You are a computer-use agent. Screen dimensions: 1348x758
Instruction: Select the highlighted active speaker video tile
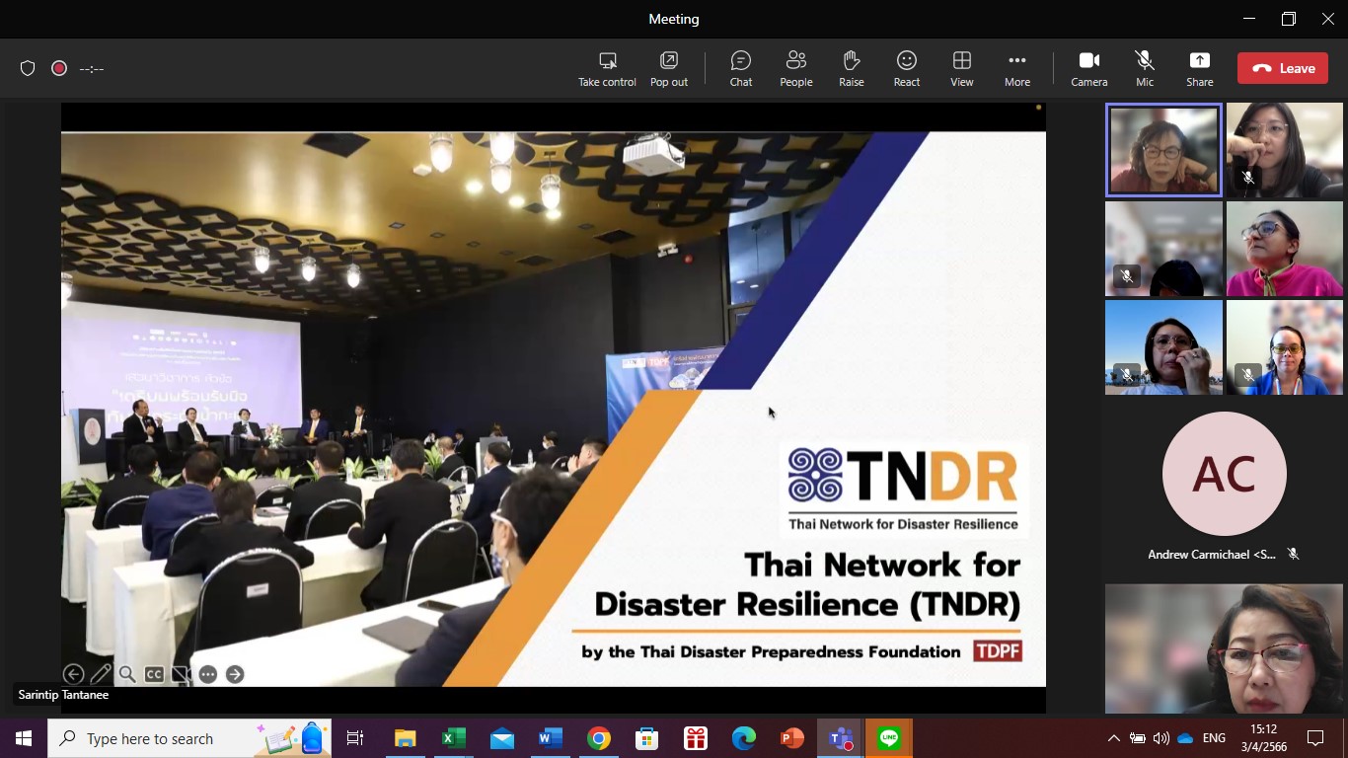(x=1163, y=150)
